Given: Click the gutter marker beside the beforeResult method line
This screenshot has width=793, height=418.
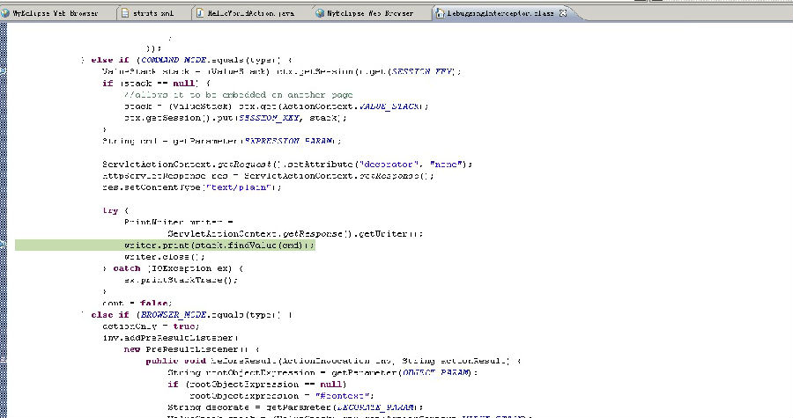Looking at the screenshot, I should pos(3,361).
